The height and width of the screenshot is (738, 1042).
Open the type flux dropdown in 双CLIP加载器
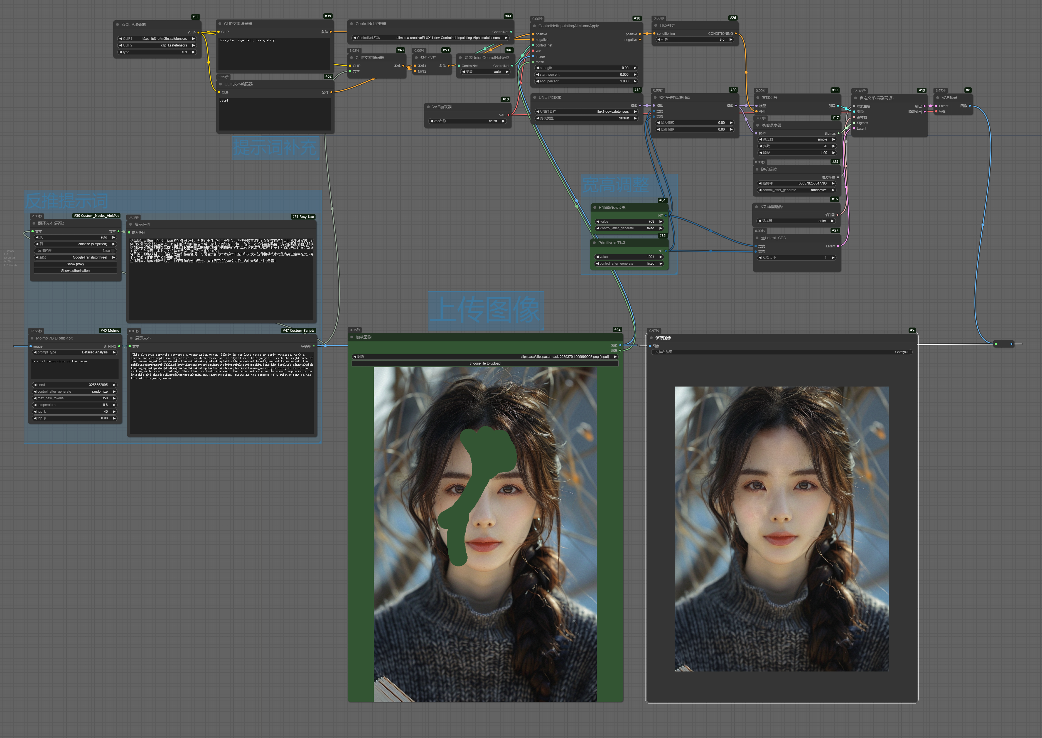coord(157,52)
